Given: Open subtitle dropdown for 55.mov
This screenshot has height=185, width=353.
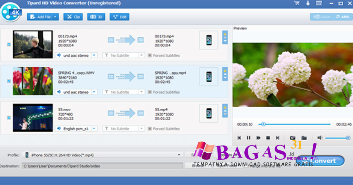Looking at the screenshot, I should coord(141,128).
